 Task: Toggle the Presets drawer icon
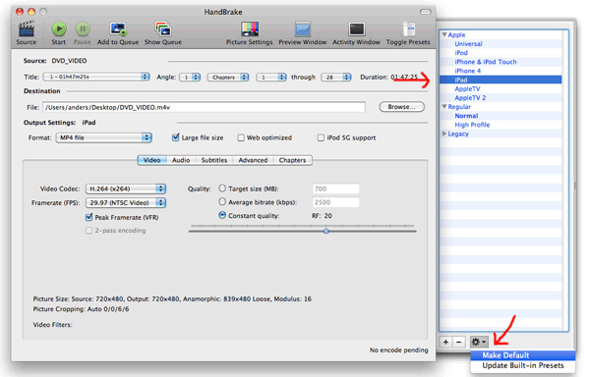409,29
